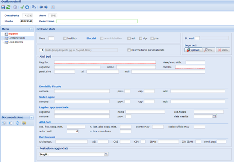This screenshot has width=234, height=162.
Task: Enable intermediario personalizzato checkbox
Action: click(x=129, y=50)
